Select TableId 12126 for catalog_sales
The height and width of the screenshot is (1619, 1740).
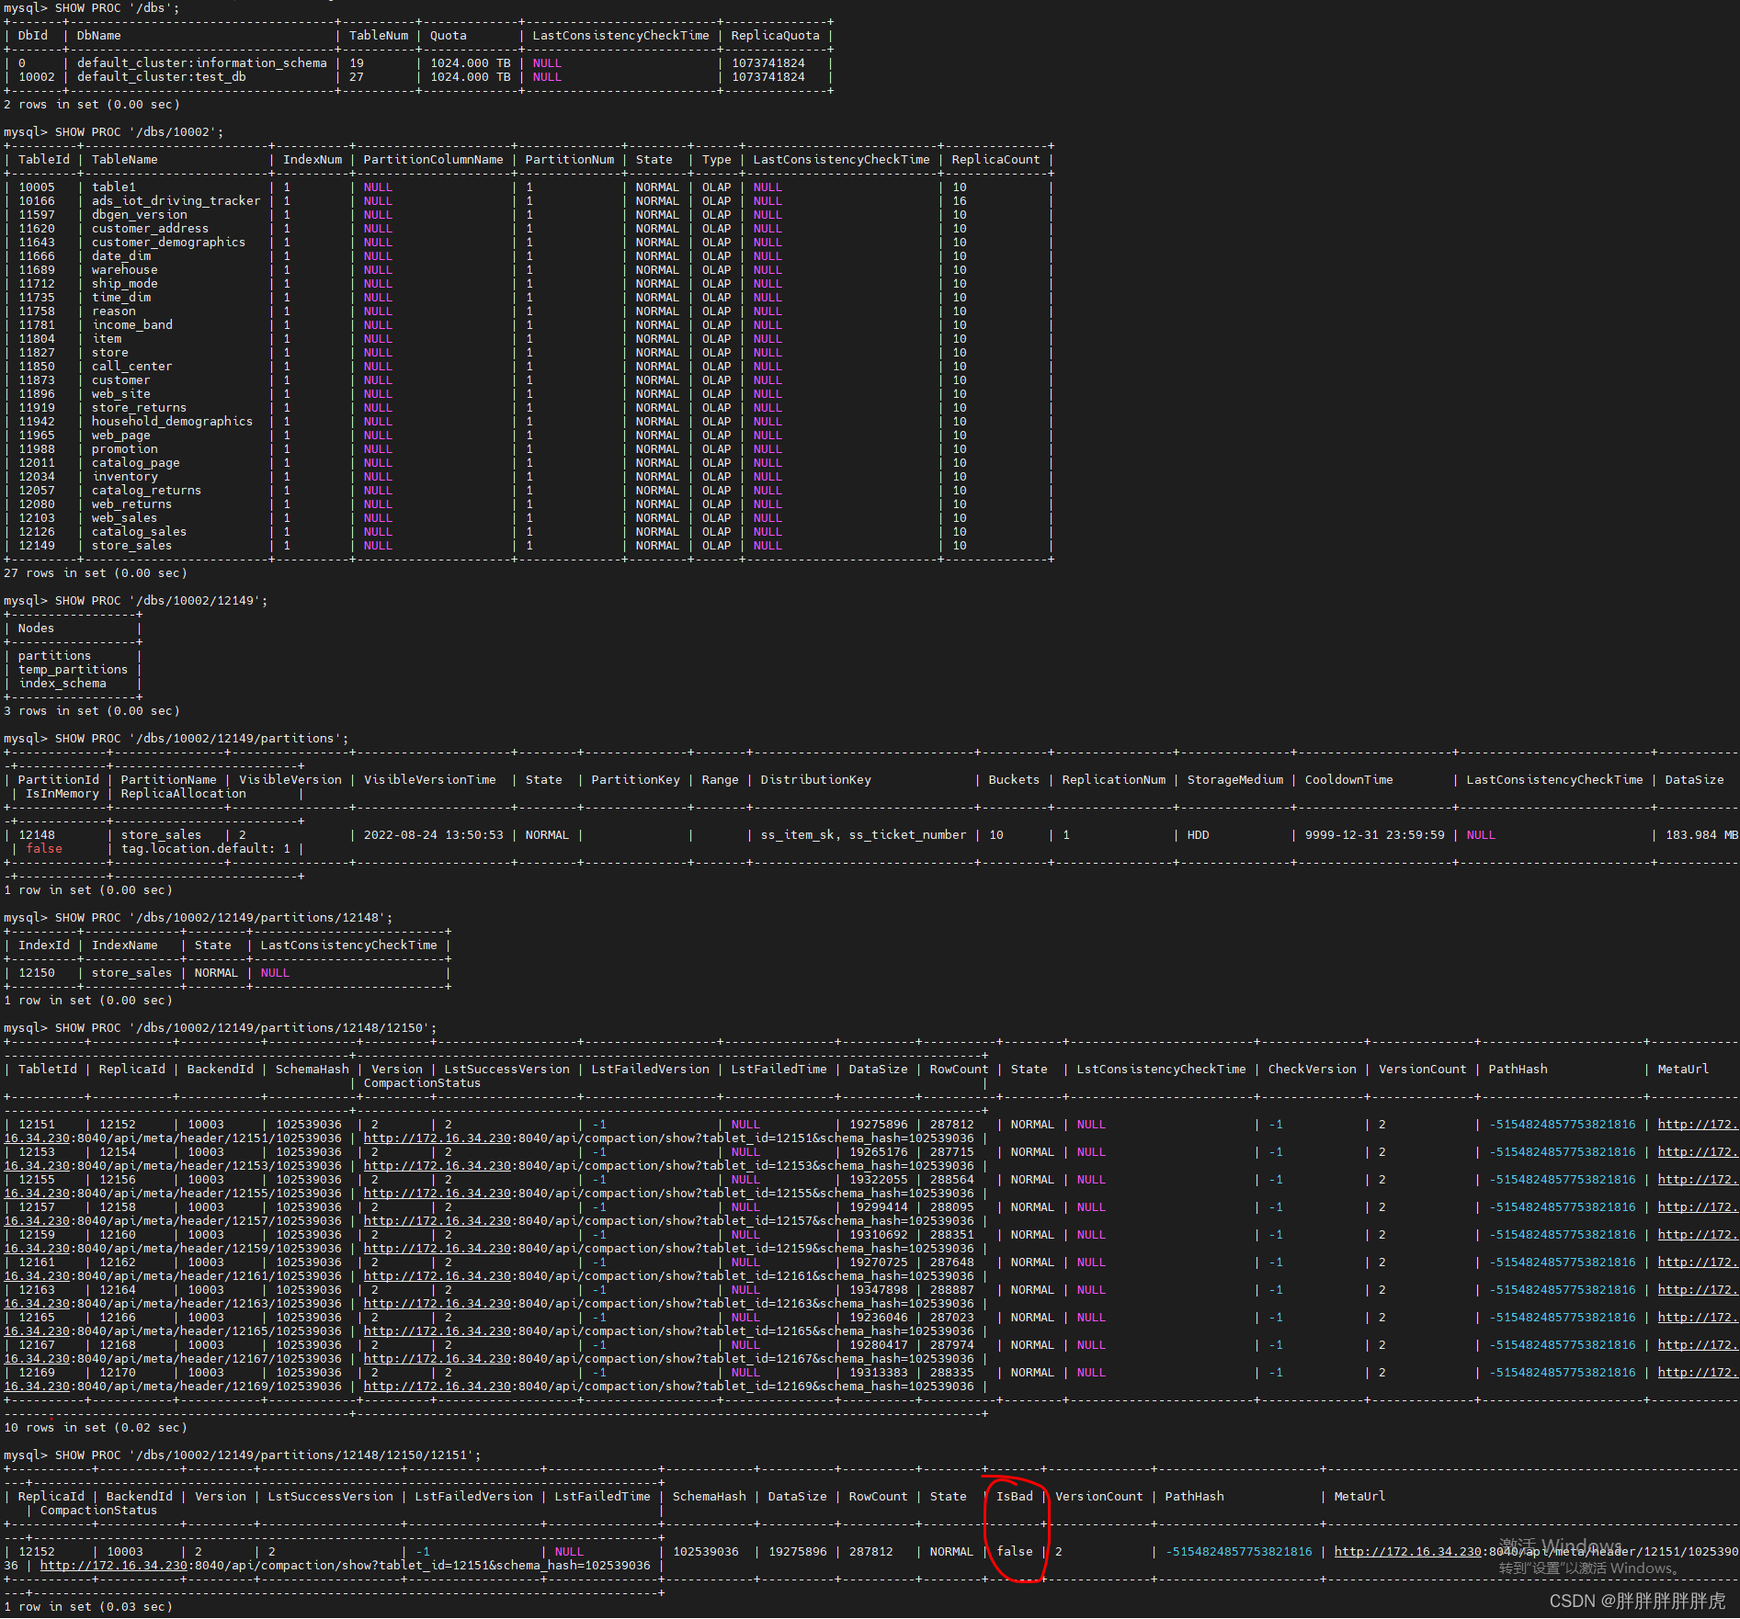click(37, 531)
